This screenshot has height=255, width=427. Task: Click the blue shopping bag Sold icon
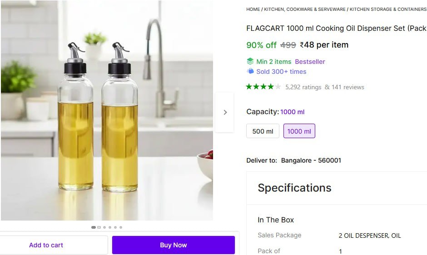coord(250,71)
